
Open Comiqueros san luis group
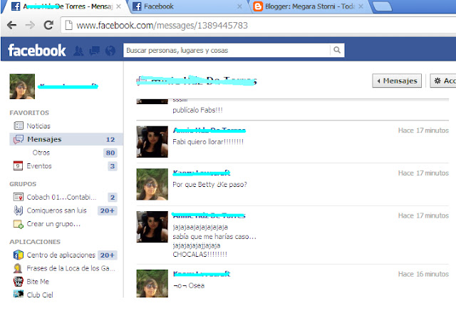click(56, 210)
